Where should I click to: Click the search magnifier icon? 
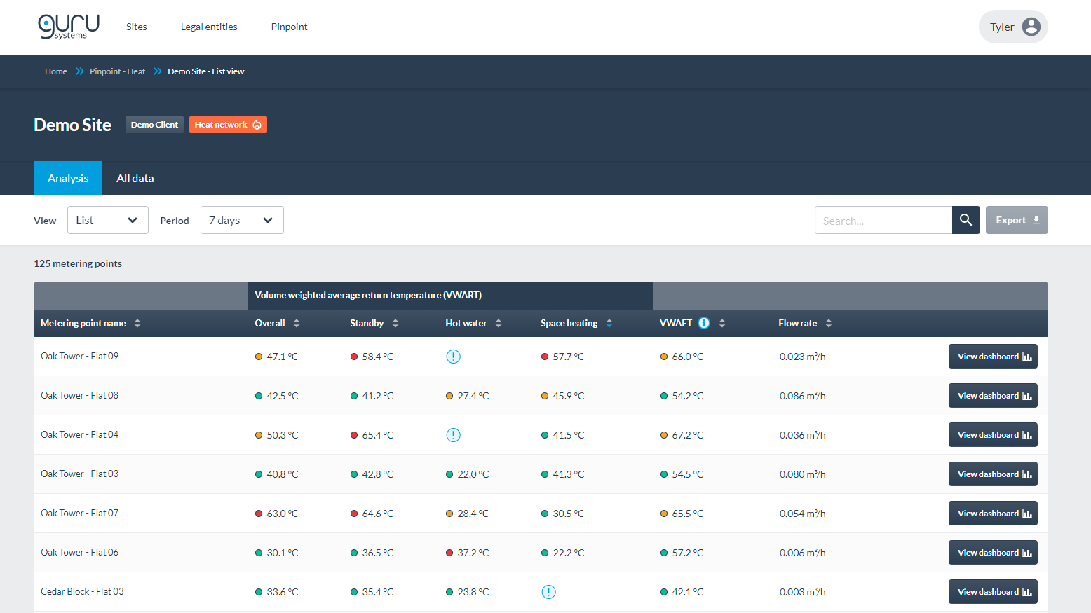(x=965, y=220)
